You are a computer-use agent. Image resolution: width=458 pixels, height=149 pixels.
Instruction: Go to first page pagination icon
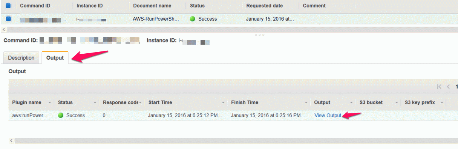point(439,87)
